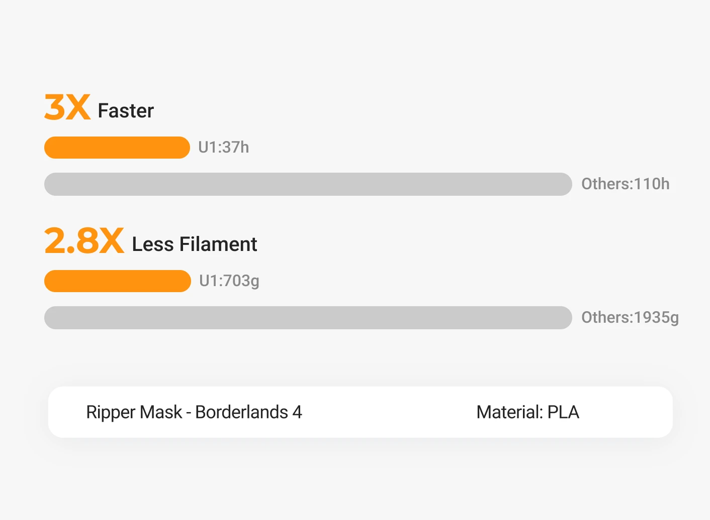
Task: Click the word "Others" beside the 1935g value
Action: [606, 318]
